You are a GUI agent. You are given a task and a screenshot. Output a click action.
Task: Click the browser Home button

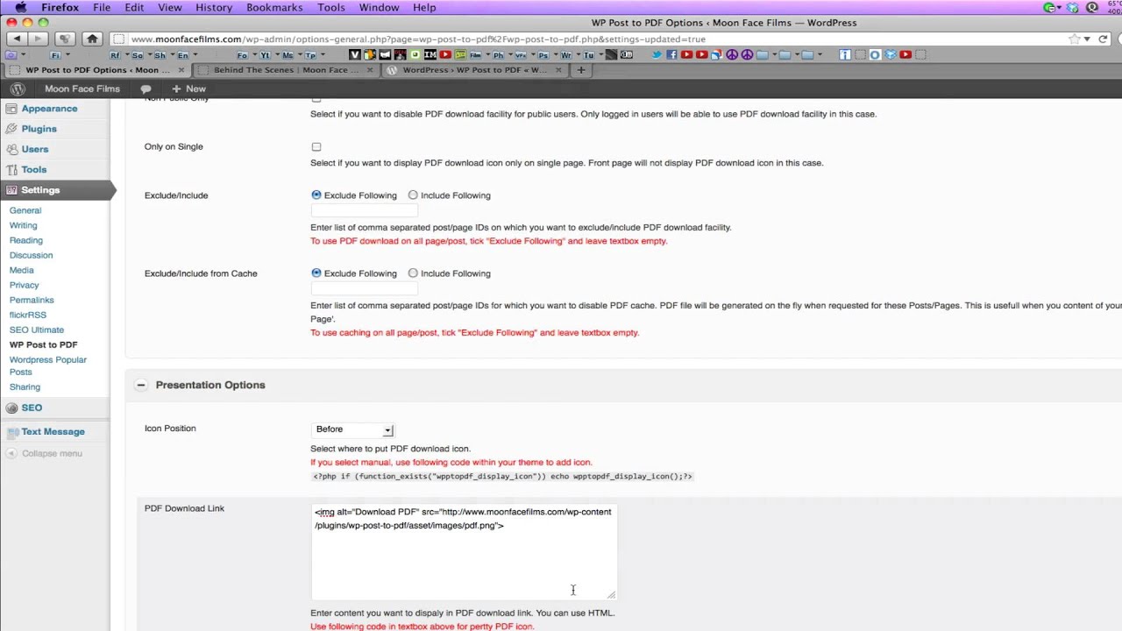pos(92,39)
